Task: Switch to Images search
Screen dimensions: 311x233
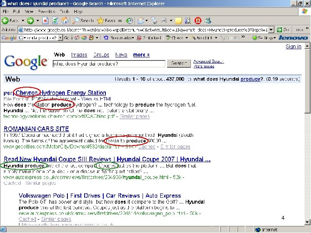Action: coord(79,55)
